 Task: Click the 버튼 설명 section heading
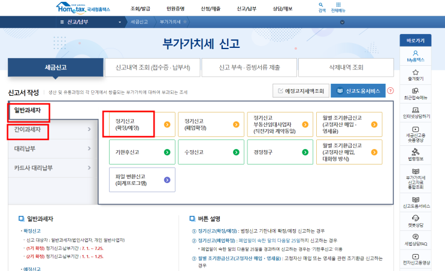pyautogui.click(x=209, y=219)
